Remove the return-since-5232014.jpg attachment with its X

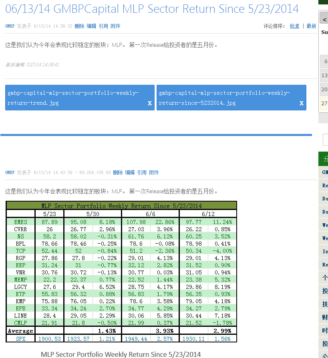[x=302, y=103]
